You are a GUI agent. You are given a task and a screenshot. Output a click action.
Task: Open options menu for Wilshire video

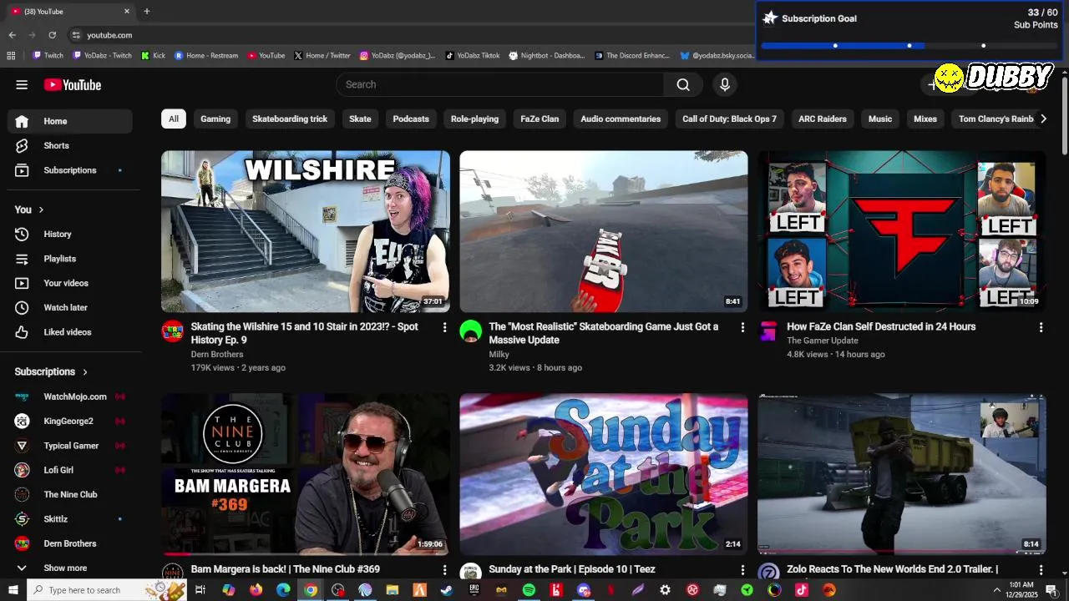click(444, 327)
